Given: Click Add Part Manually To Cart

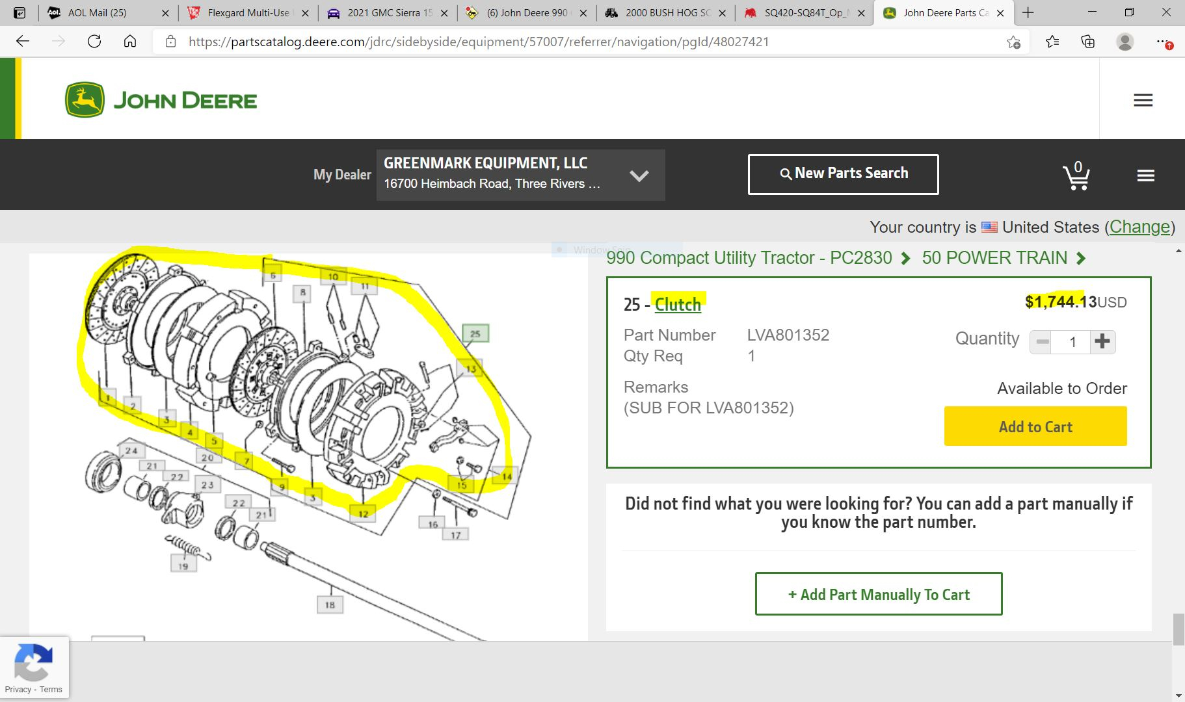Looking at the screenshot, I should [879, 594].
